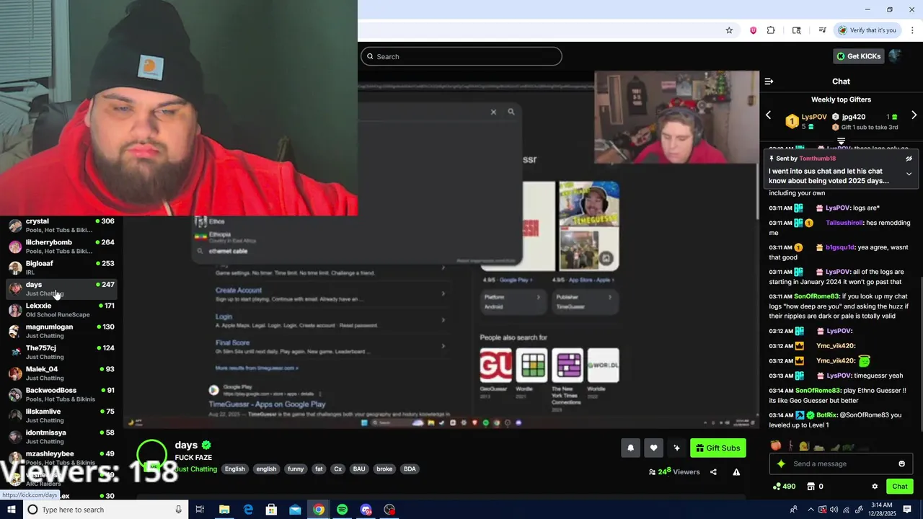923x519 pixels.
Task: Click the green Chat send button
Action: coord(899,487)
